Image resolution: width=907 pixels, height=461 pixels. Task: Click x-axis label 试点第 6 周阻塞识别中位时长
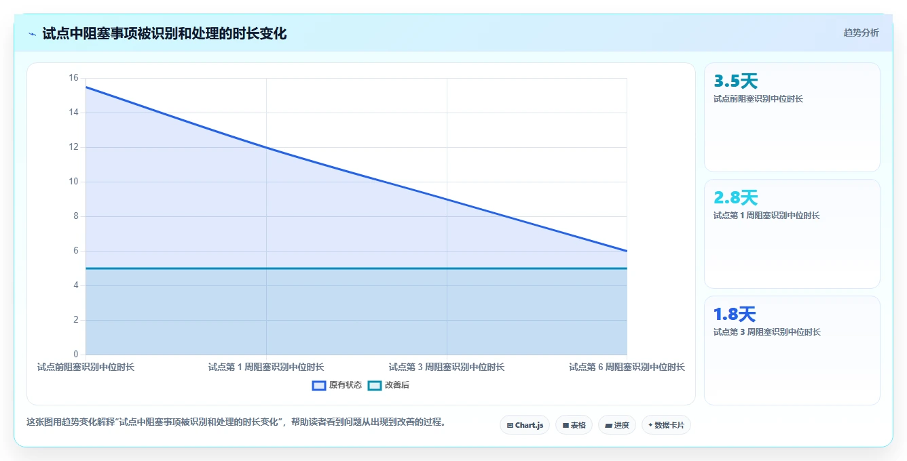pos(627,367)
